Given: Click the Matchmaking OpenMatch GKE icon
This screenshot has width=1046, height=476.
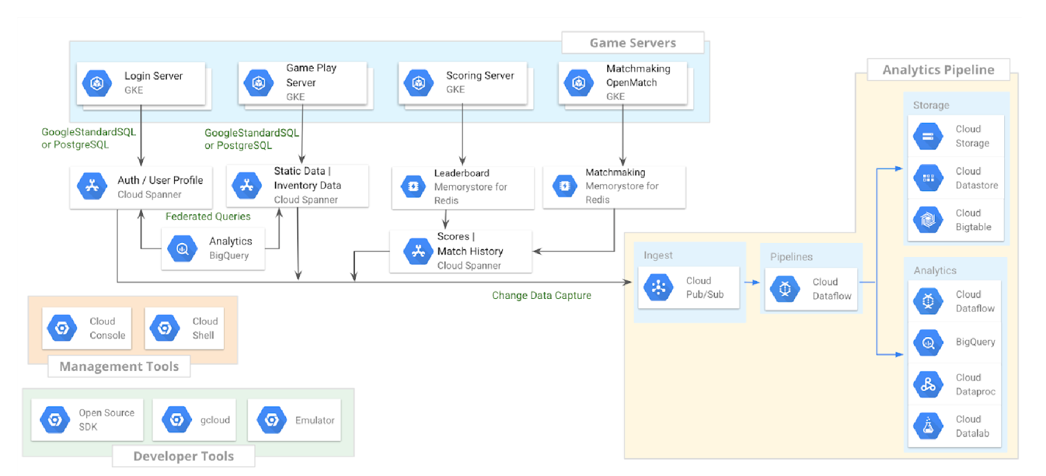Looking at the screenshot, I should point(579,83).
